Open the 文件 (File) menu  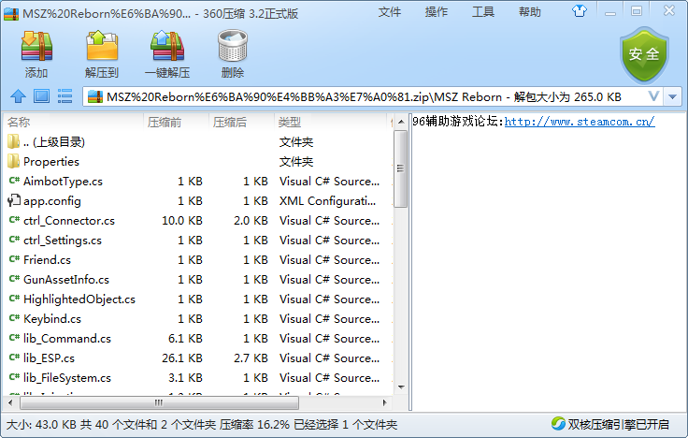click(390, 12)
